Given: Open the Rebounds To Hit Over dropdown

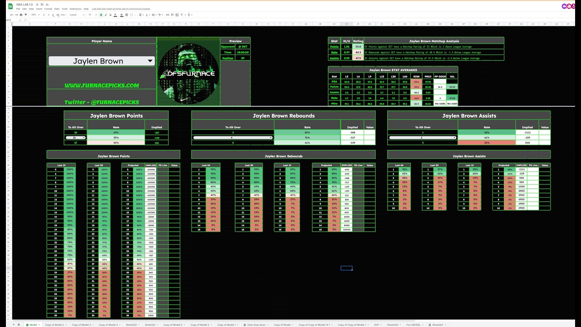Looking at the screenshot, I should tap(233, 137).
